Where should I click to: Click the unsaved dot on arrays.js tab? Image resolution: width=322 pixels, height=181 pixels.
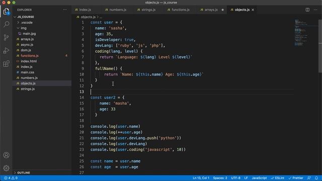click(x=222, y=10)
